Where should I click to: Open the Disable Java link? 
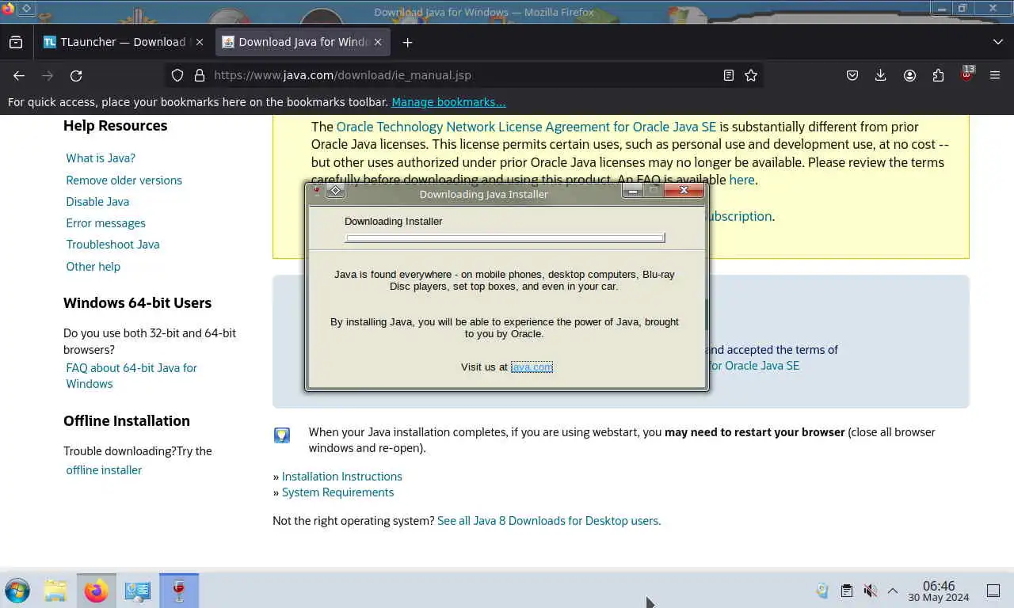pos(97,201)
